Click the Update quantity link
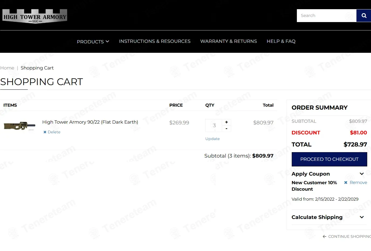 [212, 139]
